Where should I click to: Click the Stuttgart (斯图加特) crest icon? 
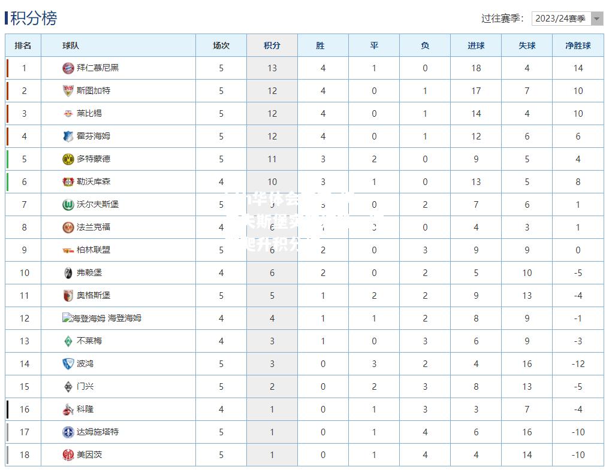click(68, 91)
